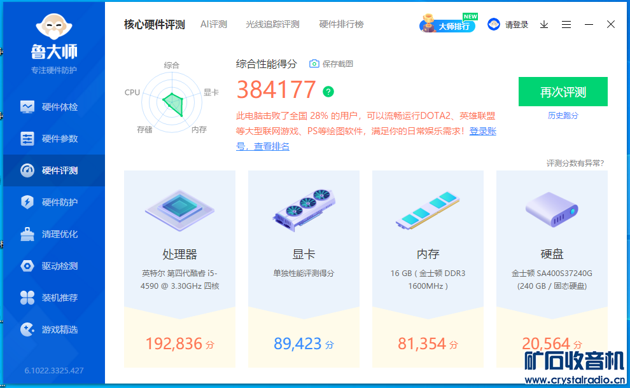Open 硬件体检 in the sidebar
This screenshot has width=630, height=388.
tap(54, 107)
